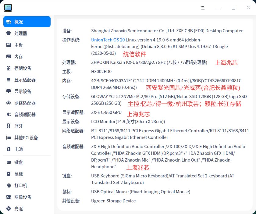256x214 pixels.
Task: Click the printer icon in sidebar
Action: click(9, 186)
